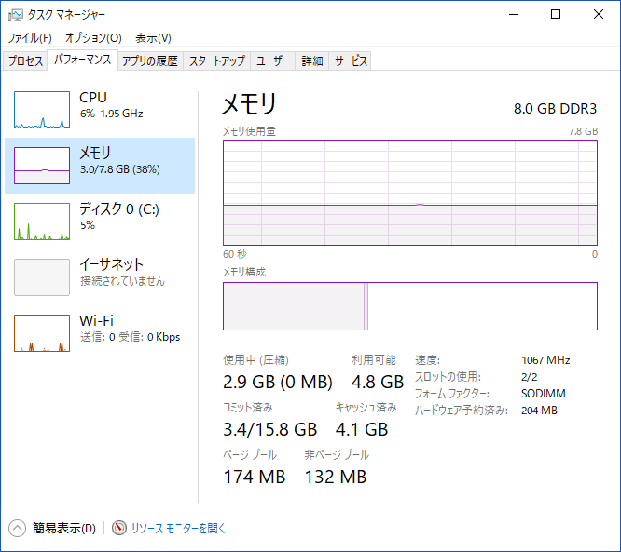Click the 簡易表示(D) button label
621x552 pixels.
[64, 528]
